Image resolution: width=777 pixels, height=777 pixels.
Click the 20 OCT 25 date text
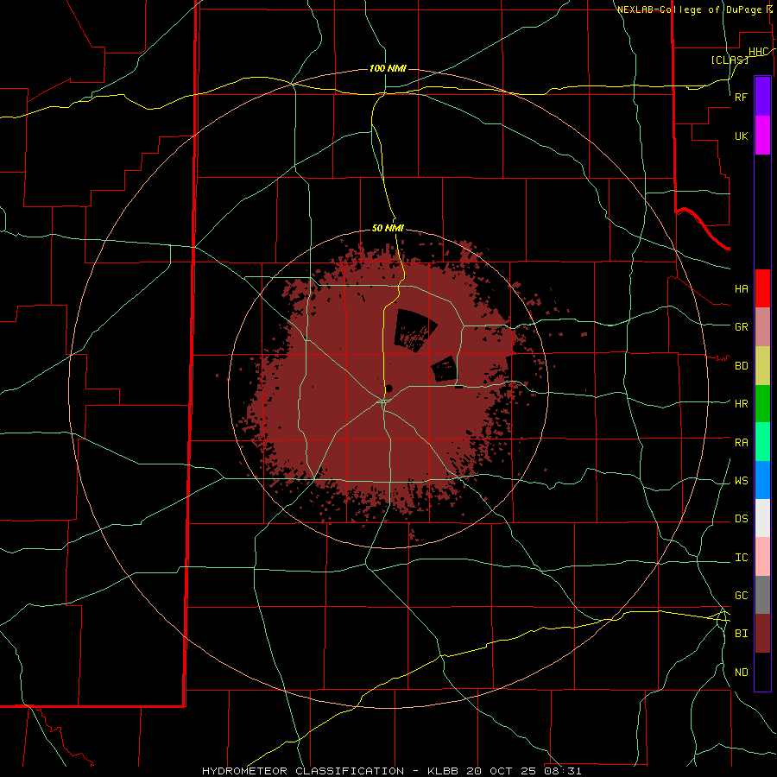[502, 771]
